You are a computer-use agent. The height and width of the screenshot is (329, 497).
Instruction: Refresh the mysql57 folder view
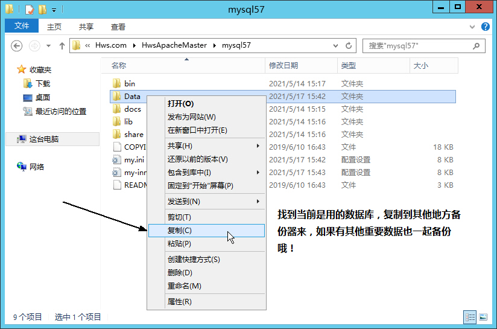click(349, 46)
